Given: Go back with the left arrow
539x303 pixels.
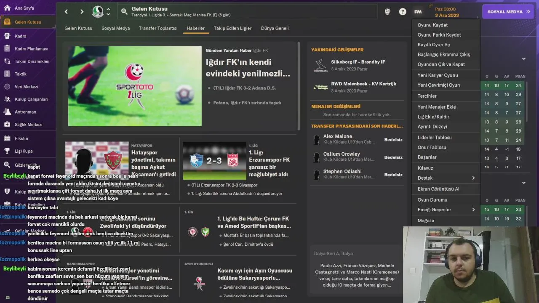Looking at the screenshot, I should 66,12.
